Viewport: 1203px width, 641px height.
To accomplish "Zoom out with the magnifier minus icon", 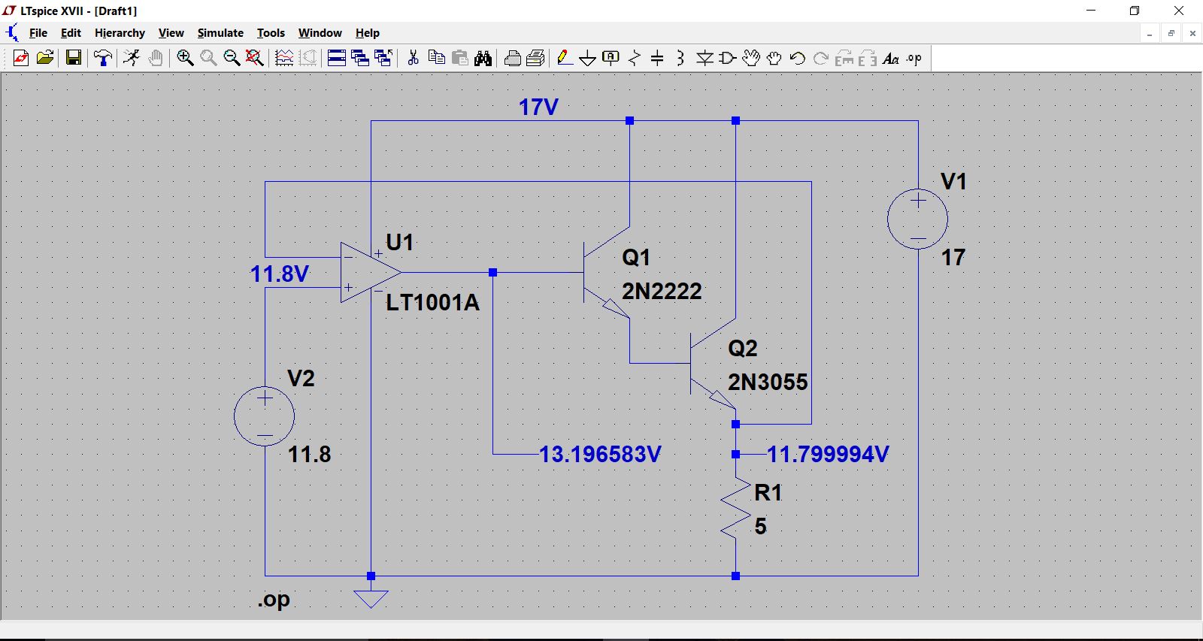I will pos(232,58).
